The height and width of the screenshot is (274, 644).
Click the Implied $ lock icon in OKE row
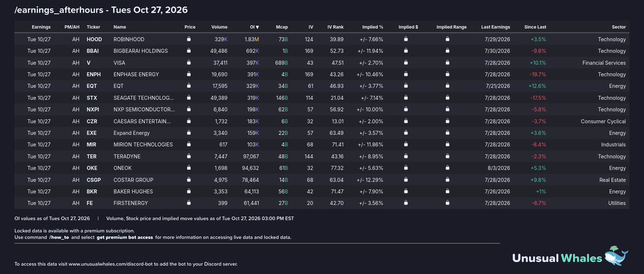[406, 168]
